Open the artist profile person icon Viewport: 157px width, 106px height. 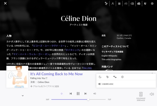pyautogui.click(x=113, y=4)
